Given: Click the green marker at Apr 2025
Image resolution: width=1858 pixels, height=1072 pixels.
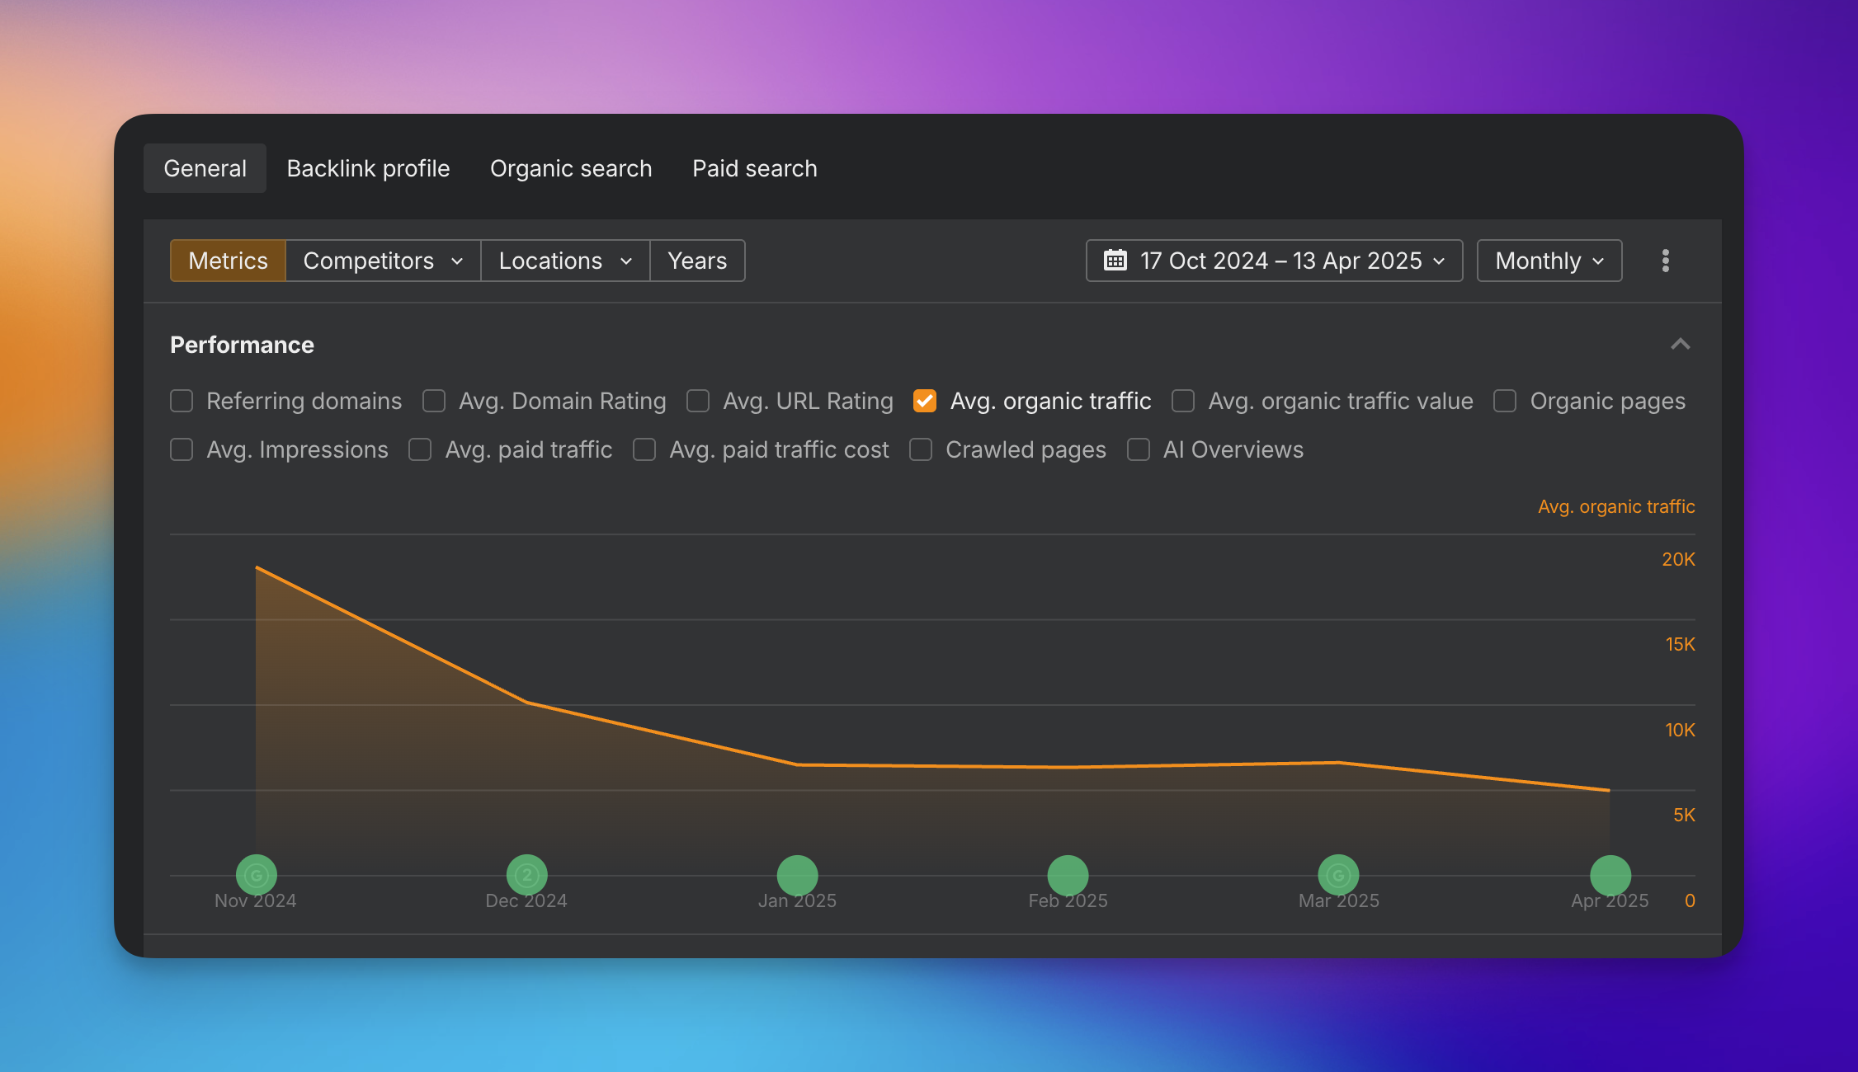Looking at the screenshot, I should pos(1610,875).
